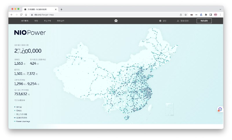Click the login/register user link
This screenshot has width=232, height=140.
point(183,21)
